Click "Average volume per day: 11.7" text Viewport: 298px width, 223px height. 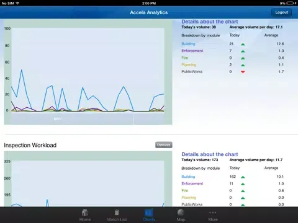(x=256, y=160)
